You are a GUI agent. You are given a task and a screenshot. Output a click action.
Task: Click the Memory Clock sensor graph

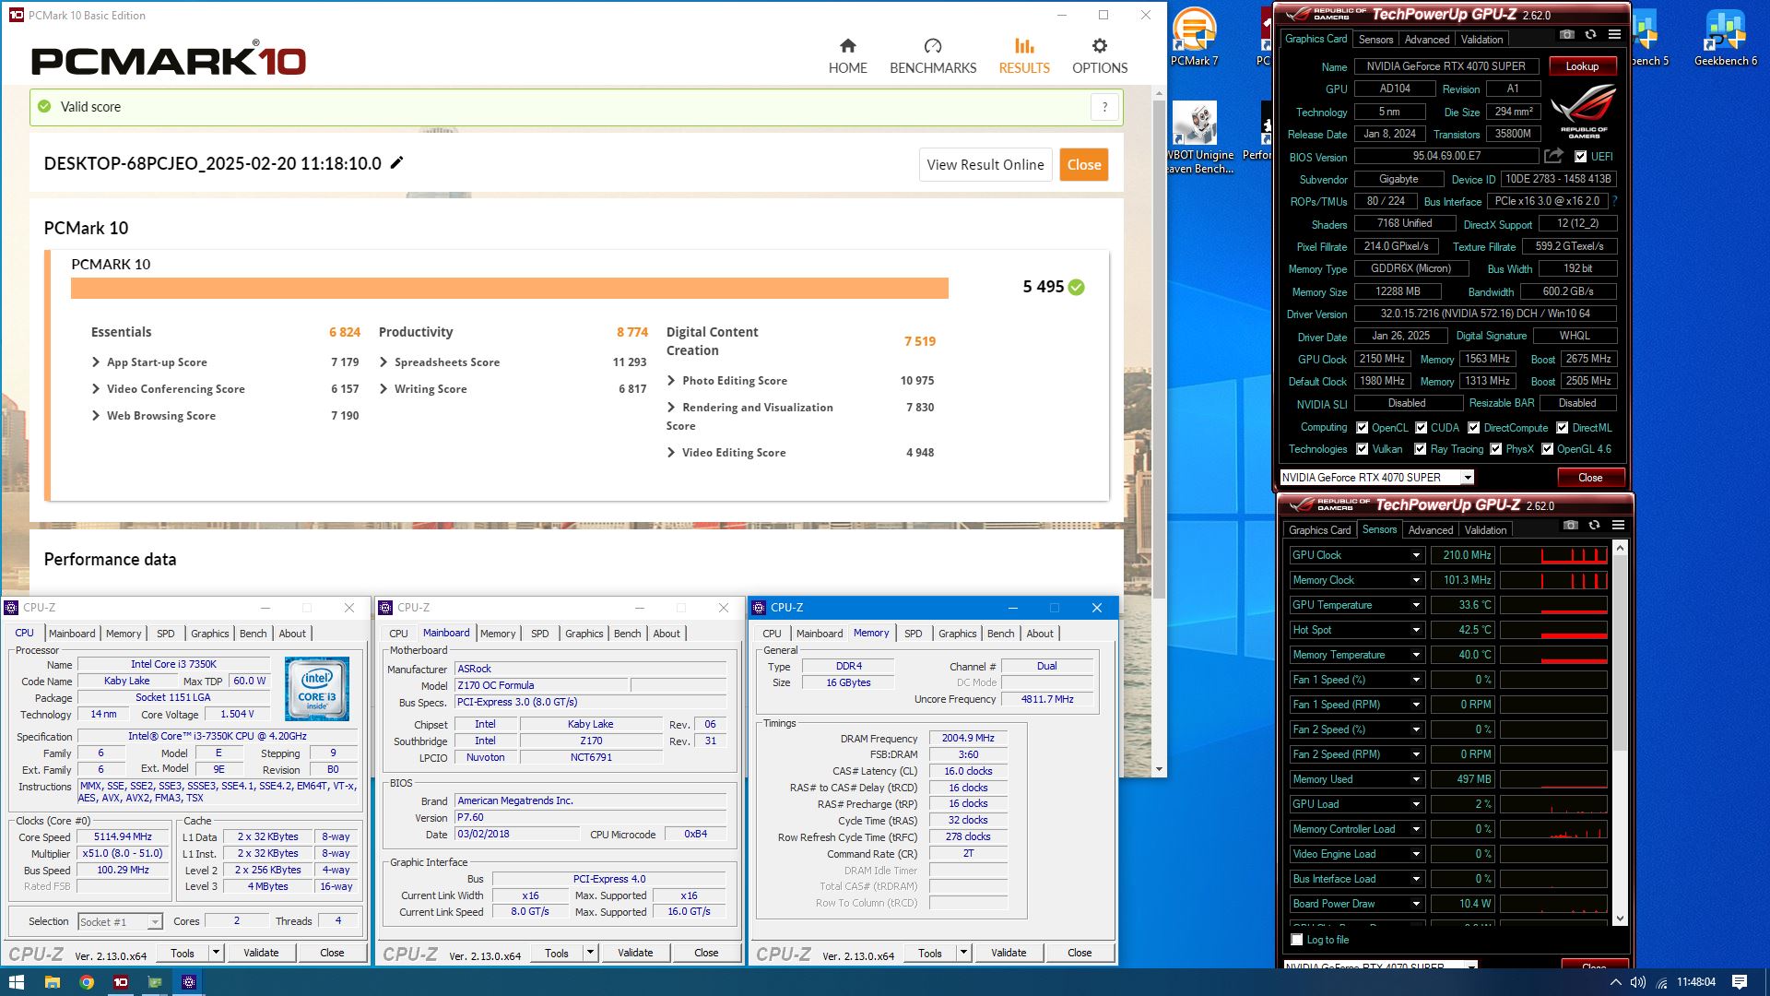[x=1552, y=580]
